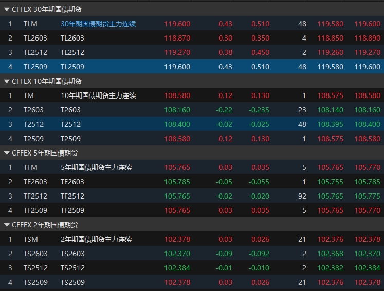384x291 pixels.
Task: Click the TF2603 change value -0.055
Action: 259,182
